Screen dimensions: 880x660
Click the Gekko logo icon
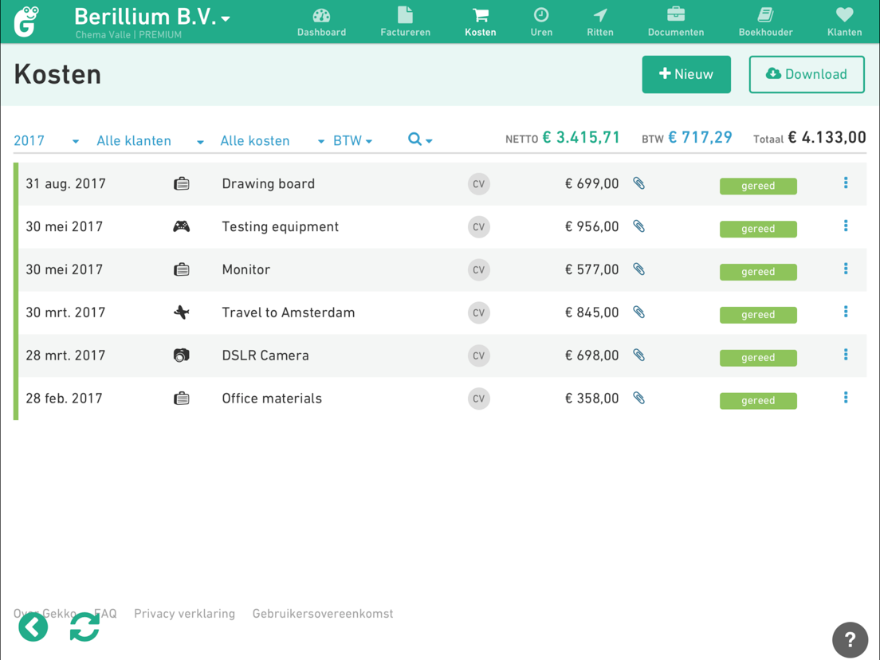click(26, 22)
